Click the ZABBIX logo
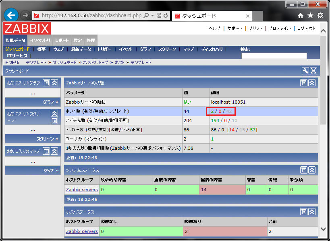Image resolution: width=330 pixels, height=241 pixels. pyautogui.click(x=27, y=28)
